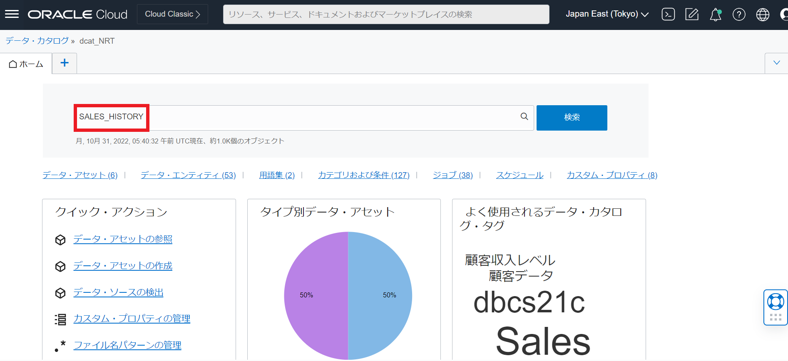Click the help question mark icon
The height and width of the screenshot is (361, 788).
coord(739,15)
